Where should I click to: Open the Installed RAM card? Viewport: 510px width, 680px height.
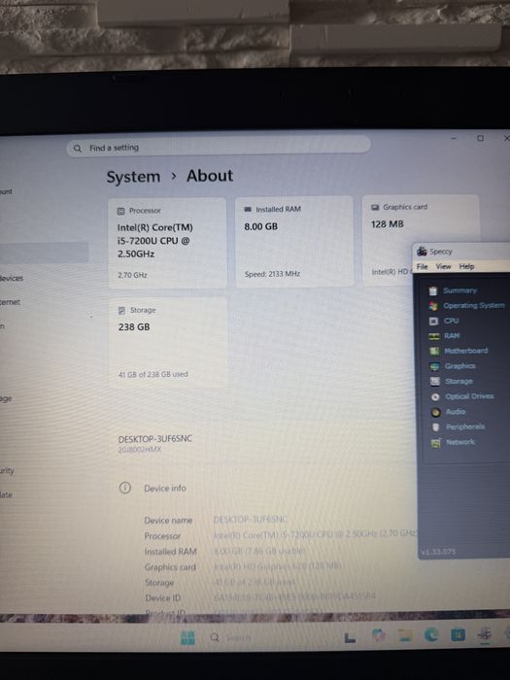(294, 241)
